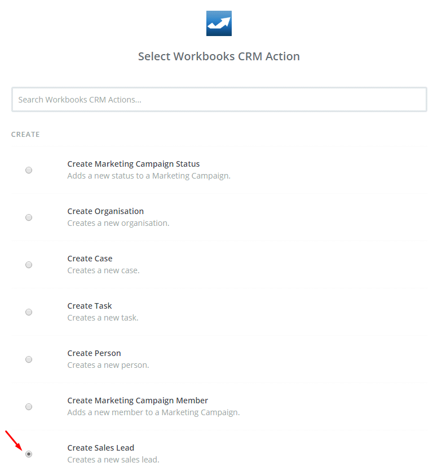Select the Create Marketing Campaign Member radio button
Image resolution: width=433 pixels, height=476 pixels.
pos(29,407)
